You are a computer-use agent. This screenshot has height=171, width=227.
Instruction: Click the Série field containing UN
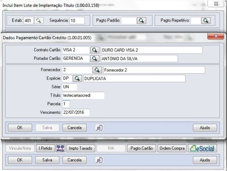70,87
